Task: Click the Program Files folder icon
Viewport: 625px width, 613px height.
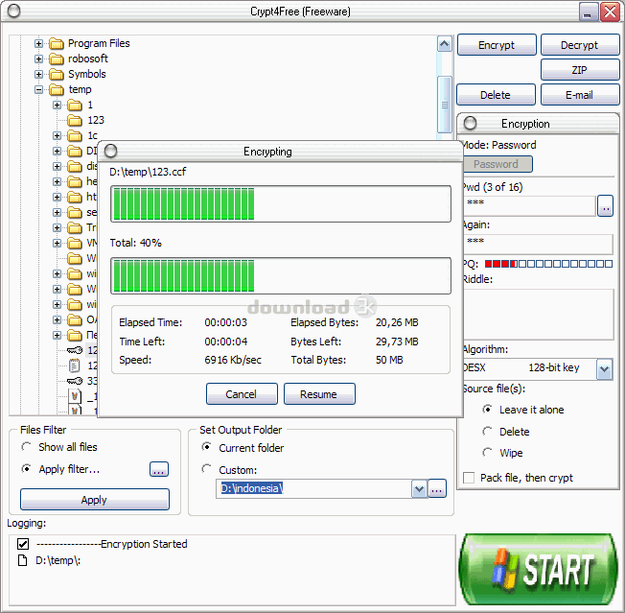Action: coord(56,43)
